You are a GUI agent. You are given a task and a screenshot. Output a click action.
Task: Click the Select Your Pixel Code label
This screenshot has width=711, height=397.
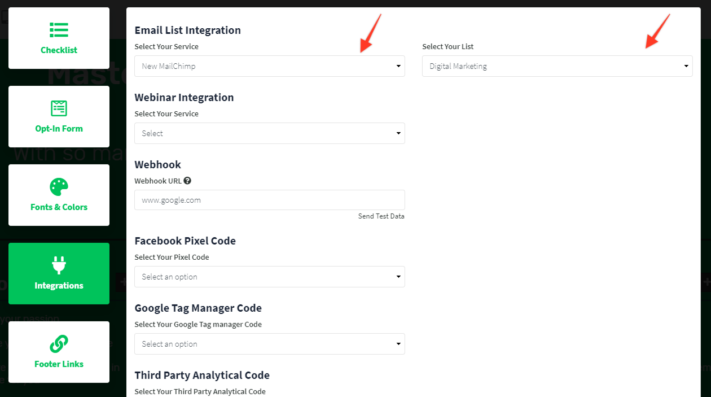(x=172, y=258)
